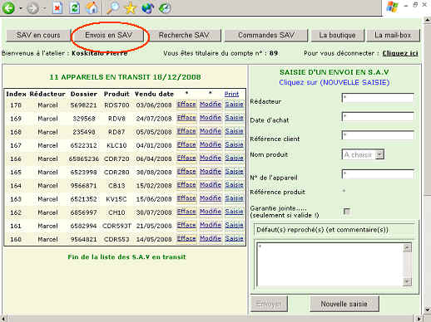Click product cell CDR720

pyautogui.click(x=116, y=159)
